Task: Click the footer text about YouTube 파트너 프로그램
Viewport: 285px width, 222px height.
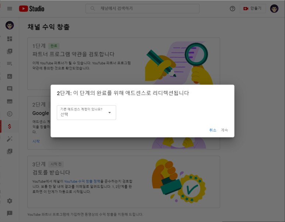Action: pos(85,215)
